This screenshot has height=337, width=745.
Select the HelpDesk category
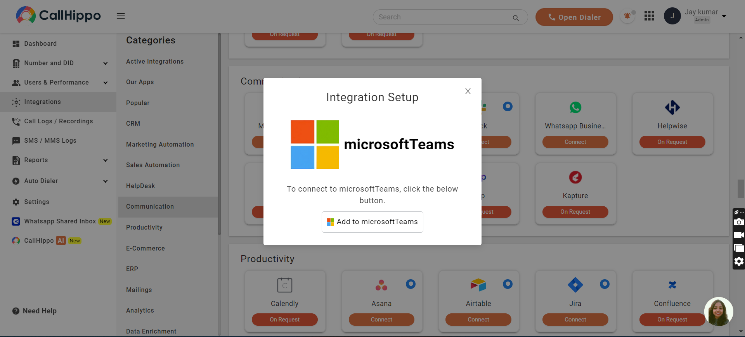point(140,186)
